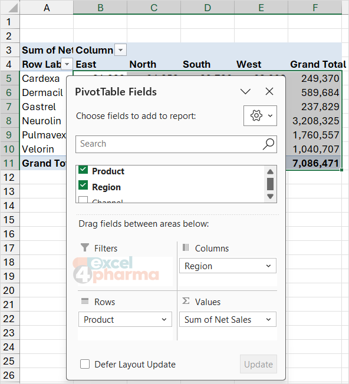Image resolution: width=349 pixels, height=384 pixels.
Task: Click the West column heading cell
Action: (261, 64)
